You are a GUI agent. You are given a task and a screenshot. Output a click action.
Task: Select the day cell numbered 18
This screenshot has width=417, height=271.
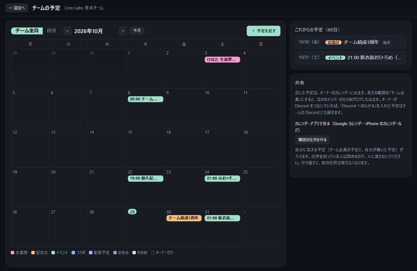tap(261, 148)
